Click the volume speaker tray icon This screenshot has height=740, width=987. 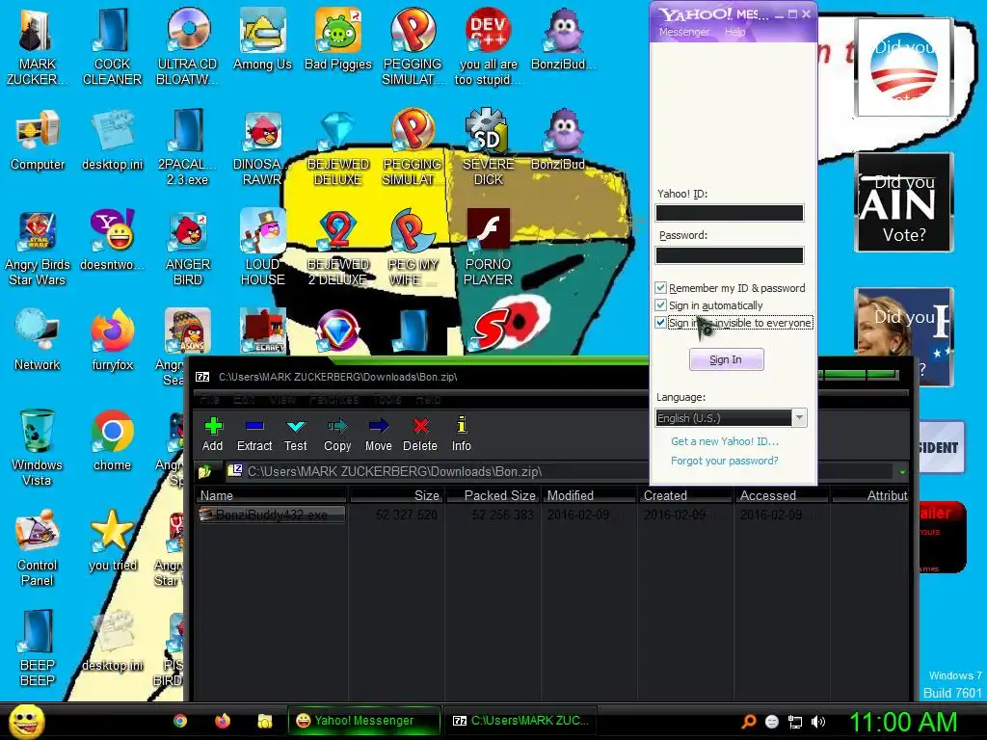pyautogui.click(x=817, y=722)
